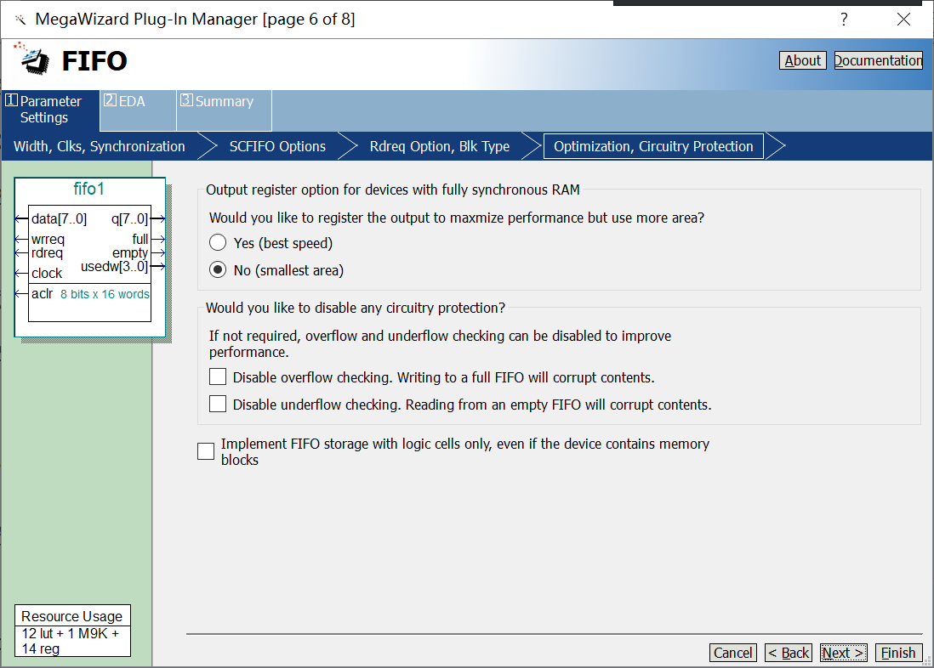Click the clock port label
934x668 pixels.
click(47, 274)
